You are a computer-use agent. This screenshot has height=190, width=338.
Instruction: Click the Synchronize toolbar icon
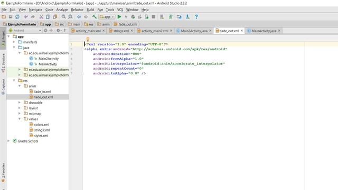(x=17, y=17)
